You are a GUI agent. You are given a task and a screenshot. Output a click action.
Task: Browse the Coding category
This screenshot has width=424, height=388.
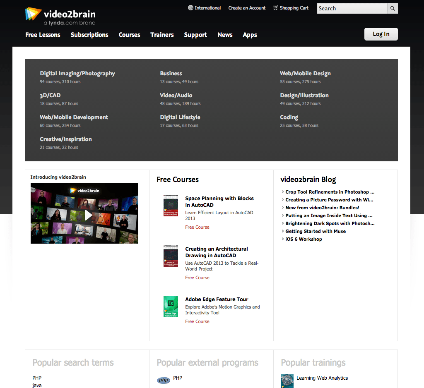pos(289,117)
